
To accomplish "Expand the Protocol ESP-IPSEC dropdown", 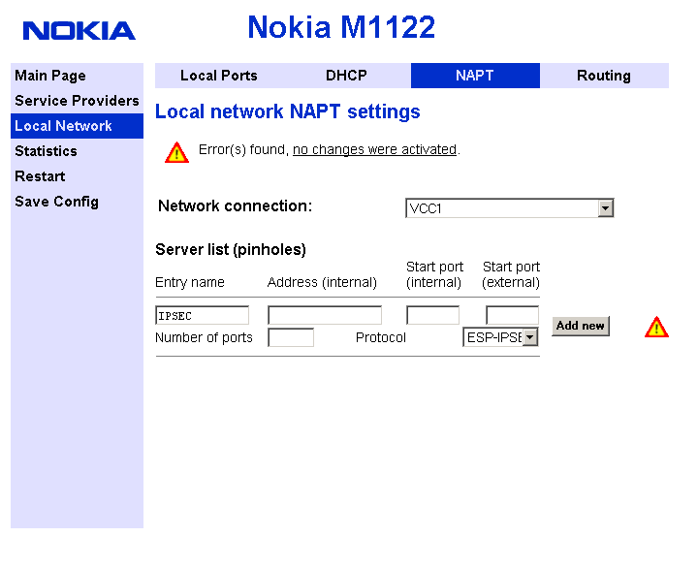I will point(500,337).
